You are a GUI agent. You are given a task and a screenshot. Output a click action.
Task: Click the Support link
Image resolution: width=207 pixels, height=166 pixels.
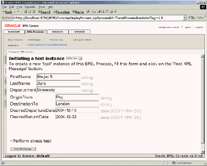click(x=199, y=27)
